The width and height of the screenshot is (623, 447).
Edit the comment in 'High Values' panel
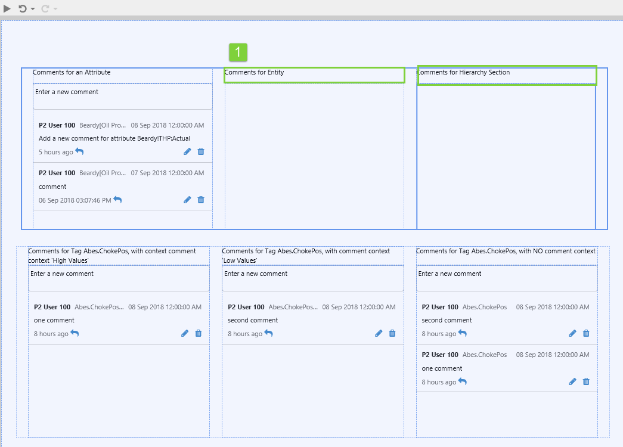tap(185, 334)
